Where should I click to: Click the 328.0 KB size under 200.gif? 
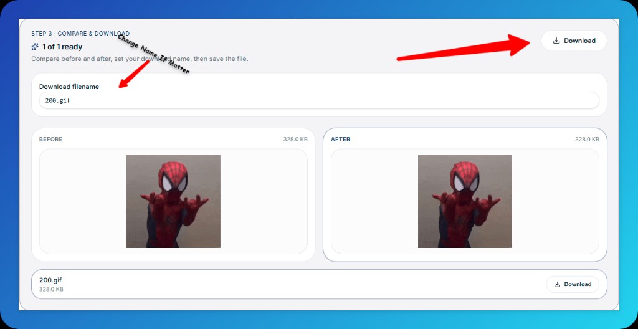(51, 290)
